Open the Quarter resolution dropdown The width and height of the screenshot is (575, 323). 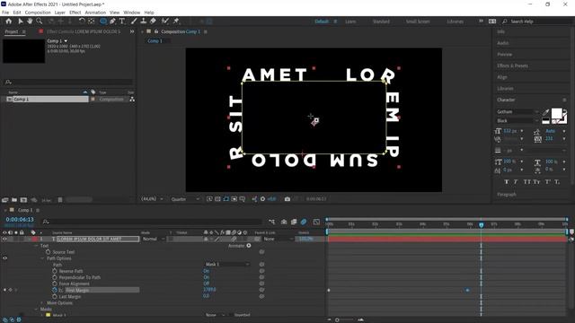point(185,199)
